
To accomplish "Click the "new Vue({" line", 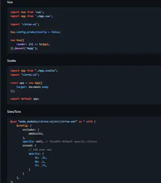I will click(x=17, y=40).
